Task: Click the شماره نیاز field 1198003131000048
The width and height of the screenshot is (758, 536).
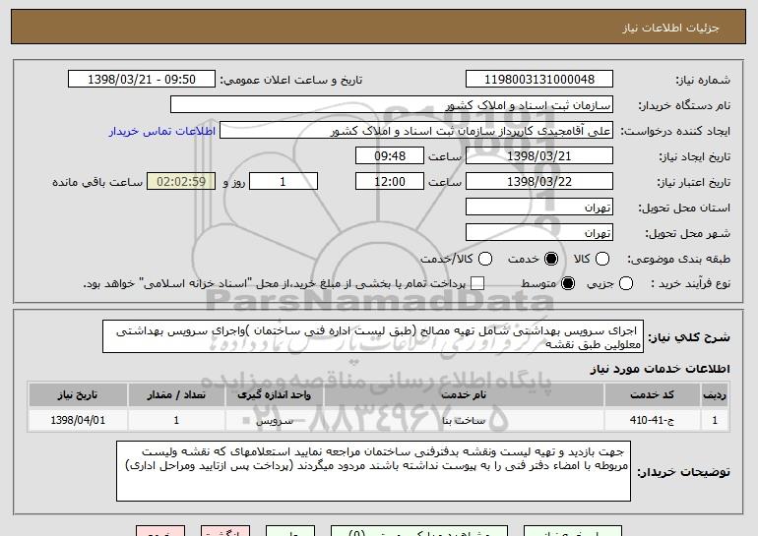Action: tap(539, 80)
